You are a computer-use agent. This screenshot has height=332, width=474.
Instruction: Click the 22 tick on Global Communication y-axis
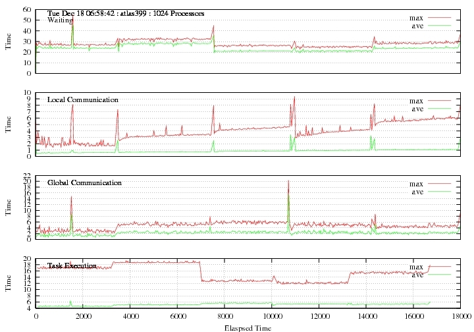pos(27,175)
